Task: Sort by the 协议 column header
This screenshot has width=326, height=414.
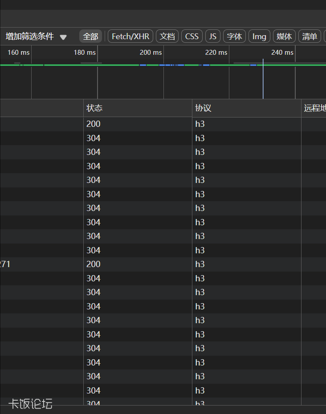Action: click(203, 108)
